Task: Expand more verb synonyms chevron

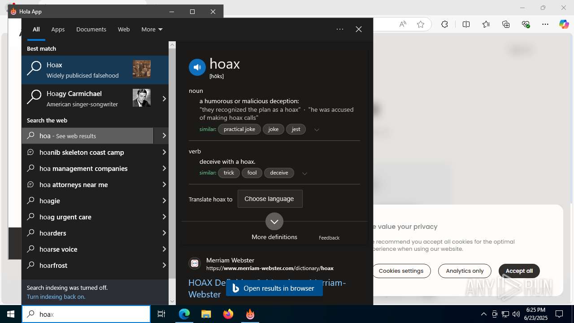Action: [x=304, y=174]
